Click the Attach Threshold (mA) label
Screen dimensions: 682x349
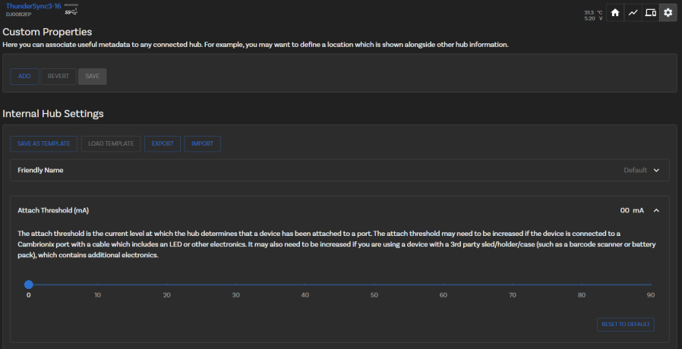53,210
